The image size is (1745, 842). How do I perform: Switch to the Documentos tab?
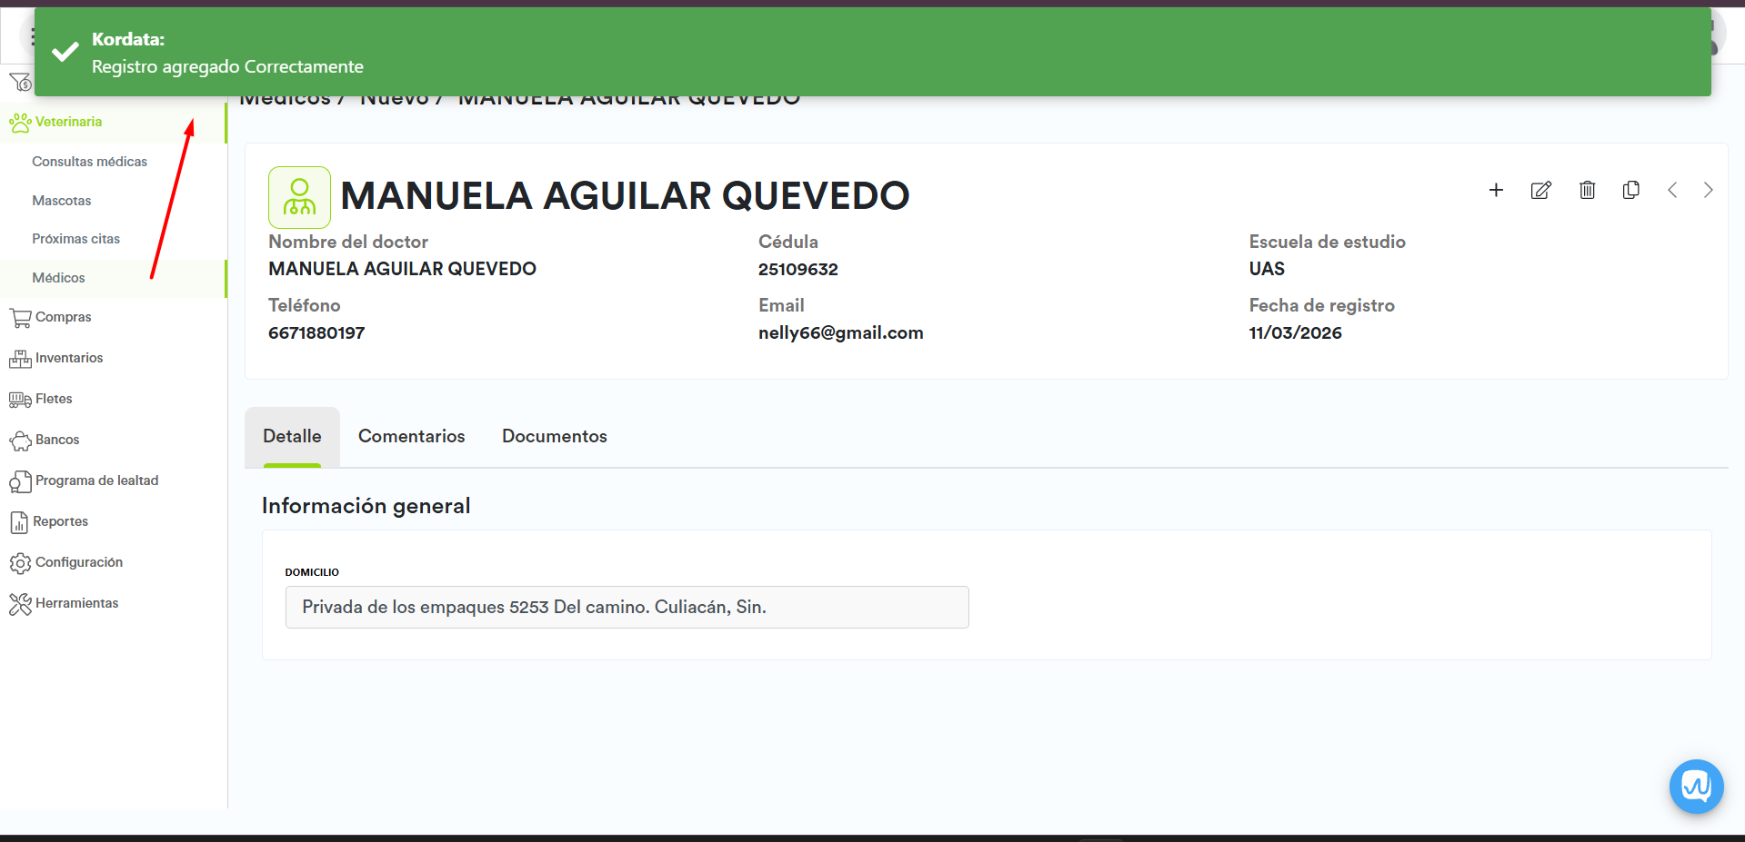point(554,436)
